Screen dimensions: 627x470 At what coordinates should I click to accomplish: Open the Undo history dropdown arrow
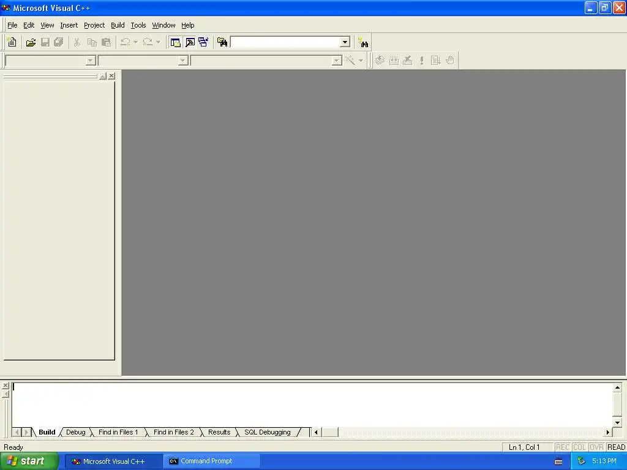pos(135,42)
